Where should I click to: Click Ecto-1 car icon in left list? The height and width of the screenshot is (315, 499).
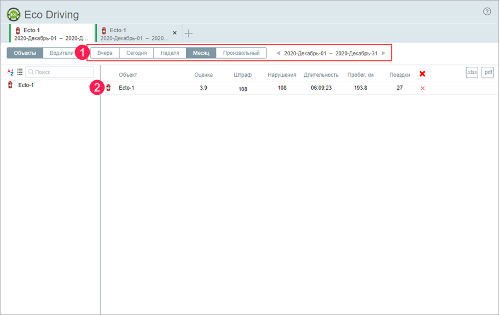(x=10, y=85)
